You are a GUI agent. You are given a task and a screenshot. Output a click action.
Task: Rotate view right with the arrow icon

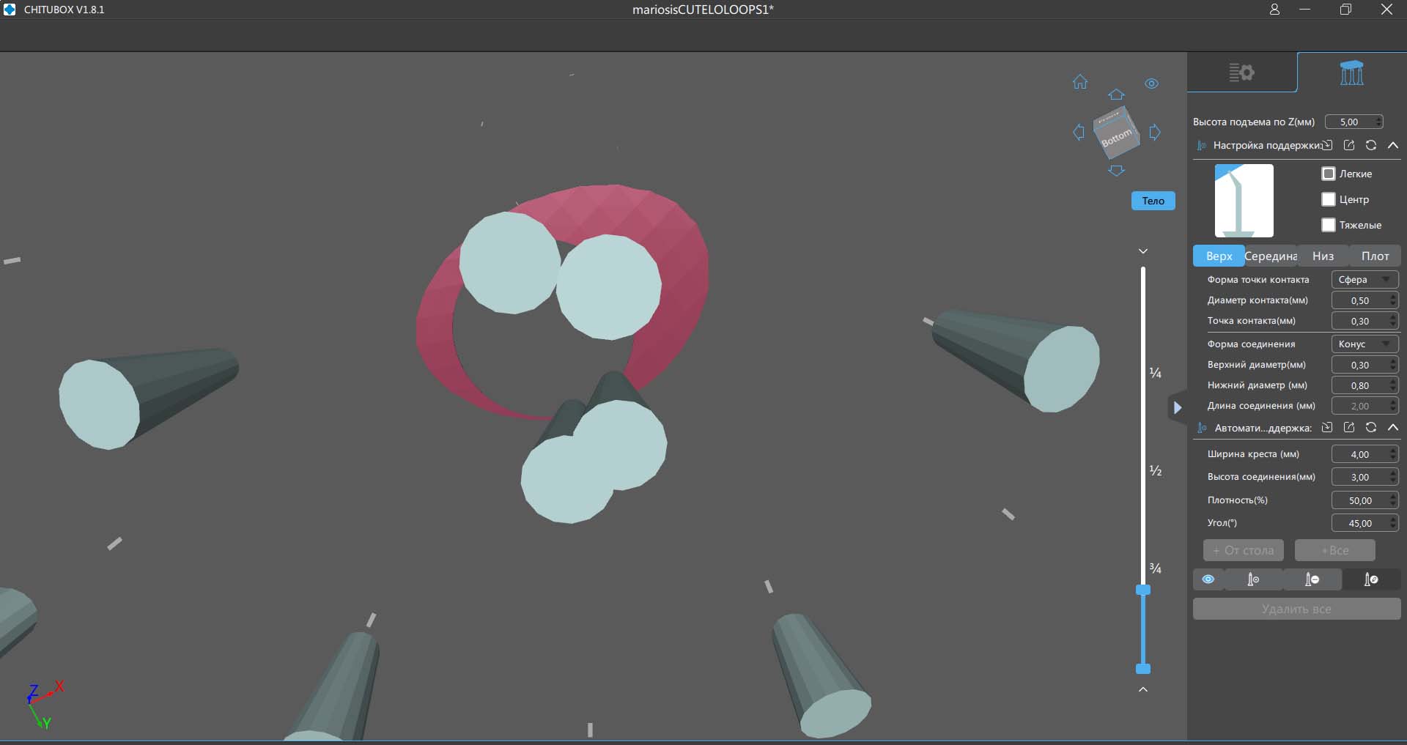pos(1155,133)
